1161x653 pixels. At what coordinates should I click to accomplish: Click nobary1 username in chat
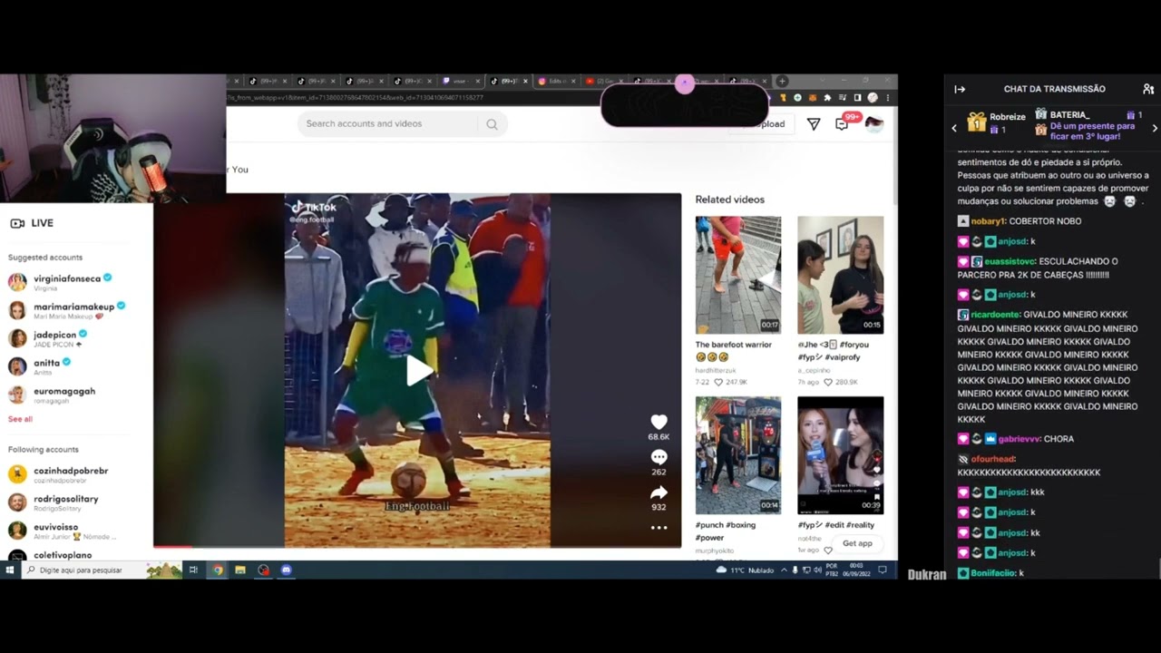point(988,221)
